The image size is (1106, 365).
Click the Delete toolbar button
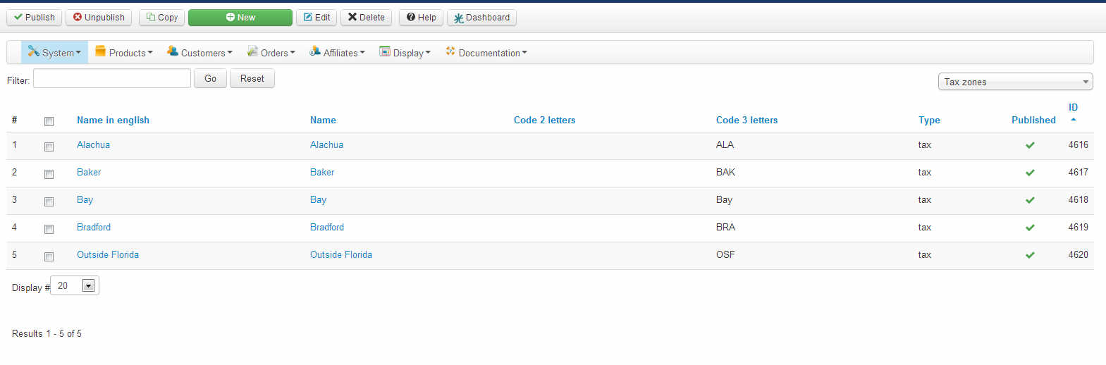[x=366, y=18]
